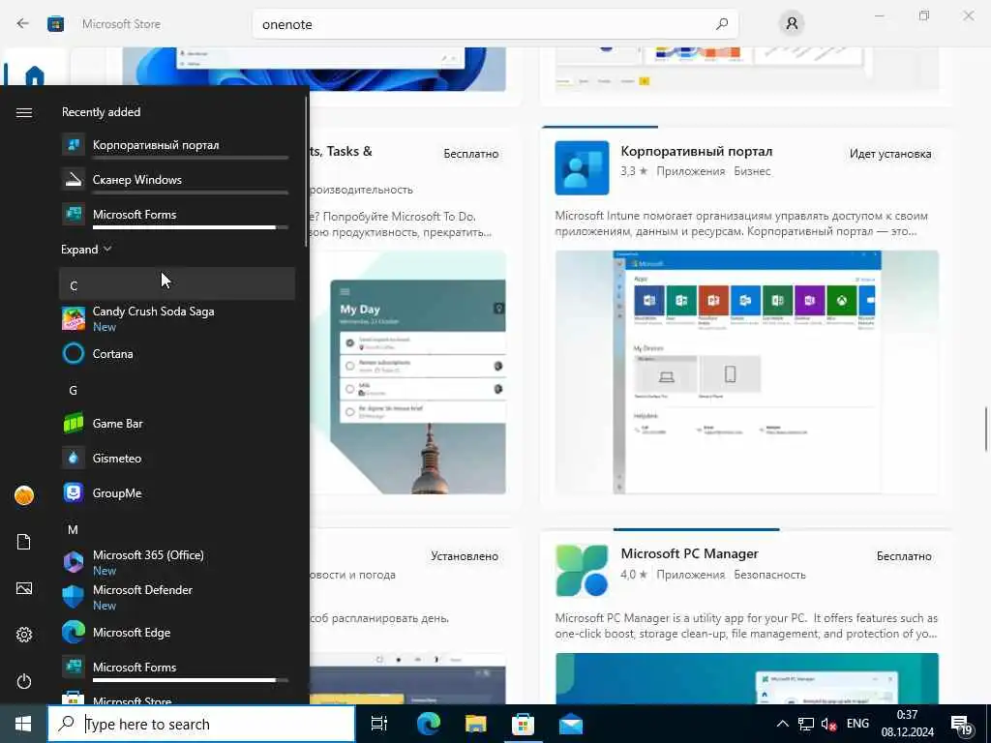Open the user account profile icon in Store

792,24
